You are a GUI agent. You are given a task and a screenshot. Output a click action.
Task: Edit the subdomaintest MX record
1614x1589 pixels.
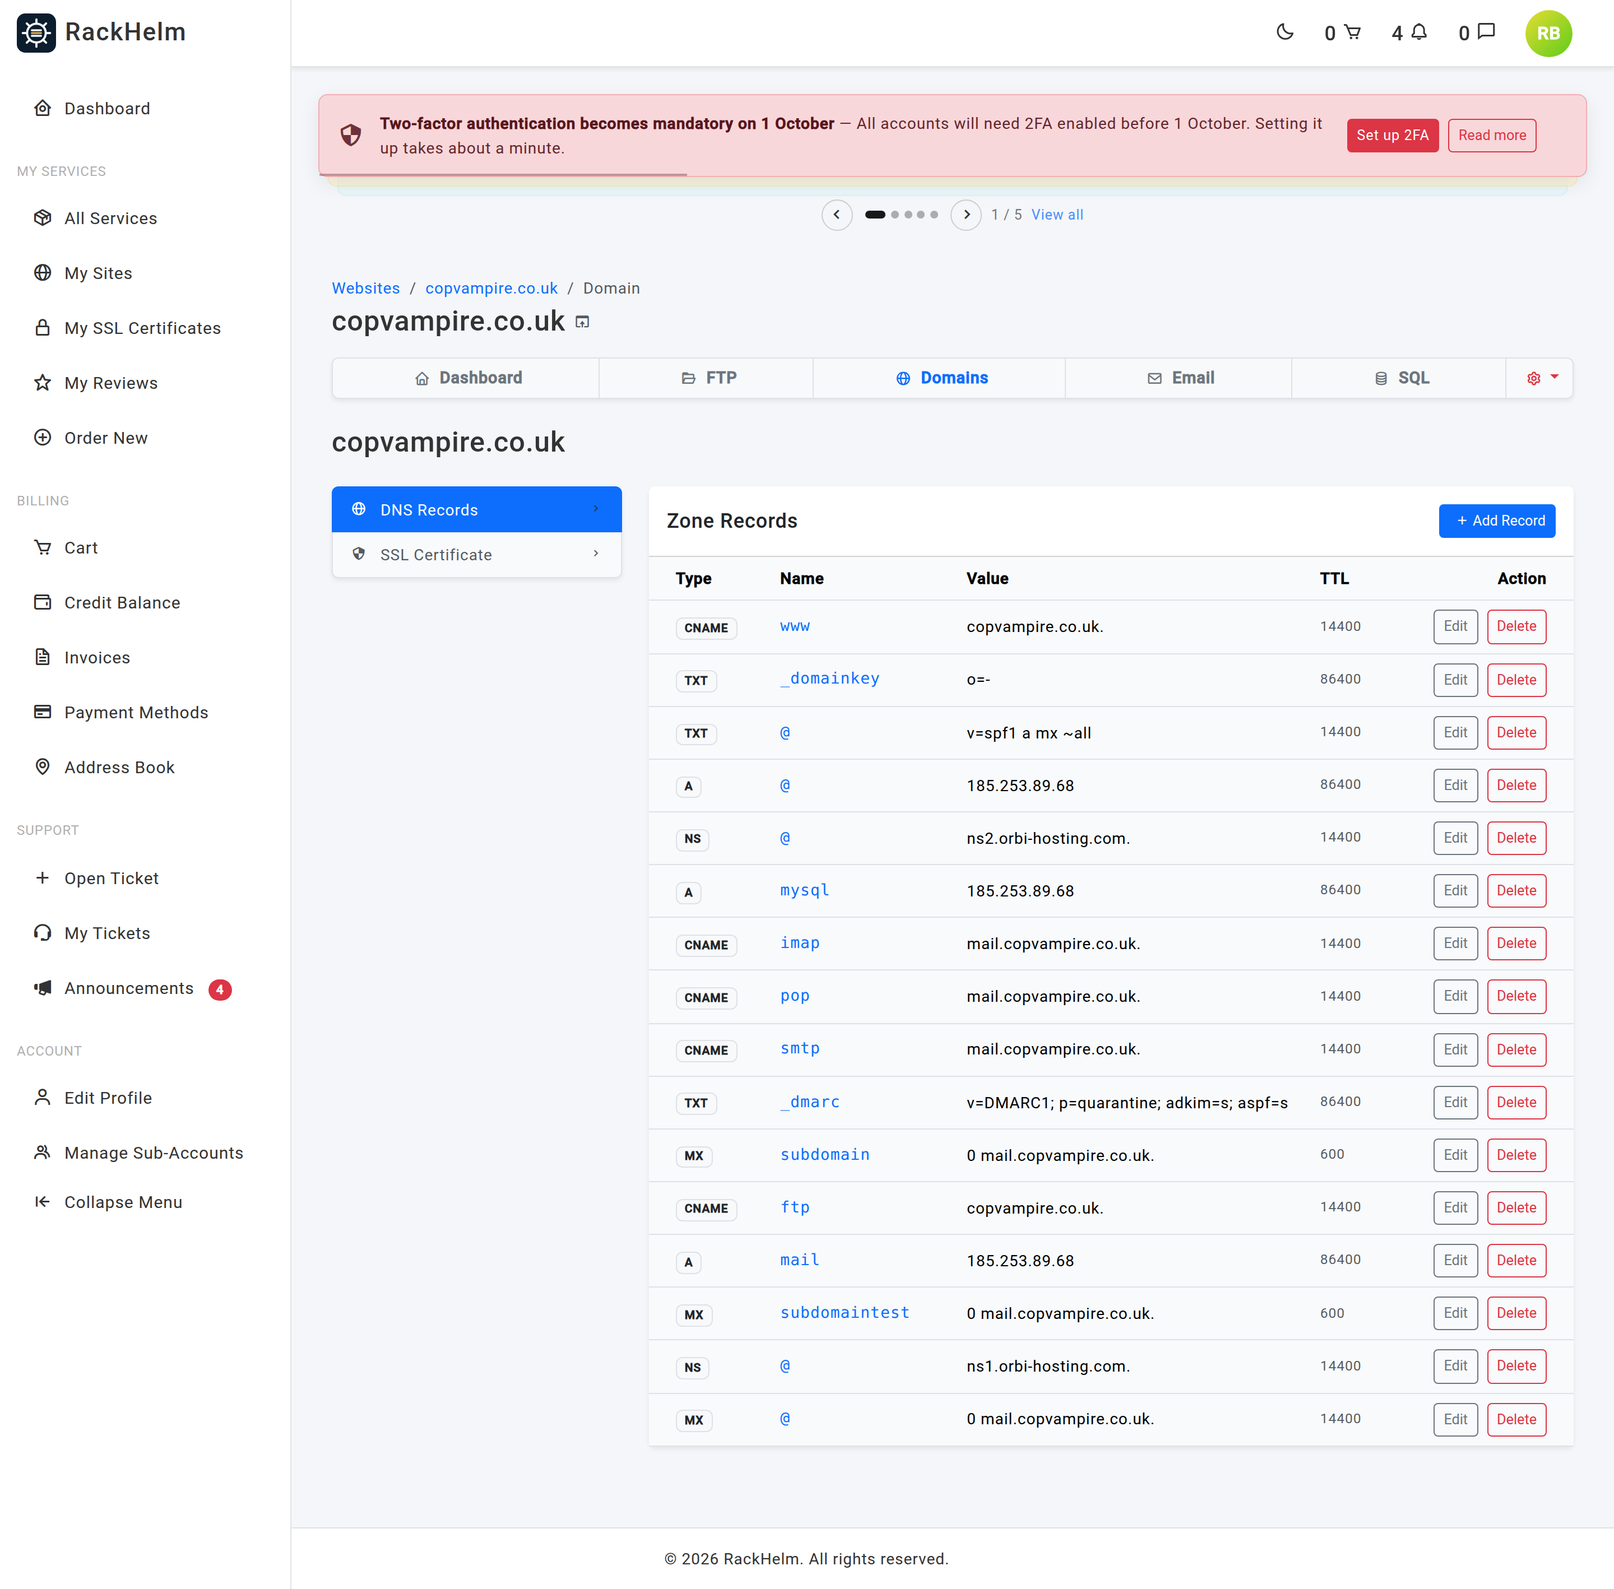(1455, 1313)
